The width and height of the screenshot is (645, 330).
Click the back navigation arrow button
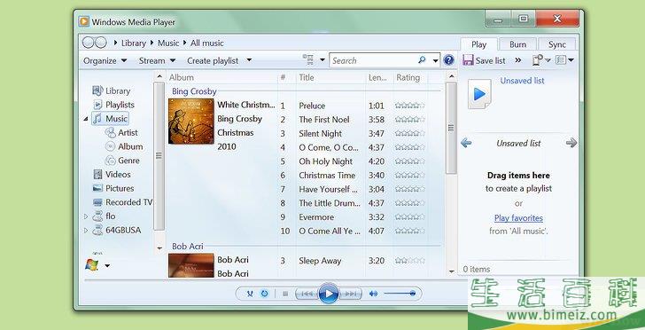[88, 43]
